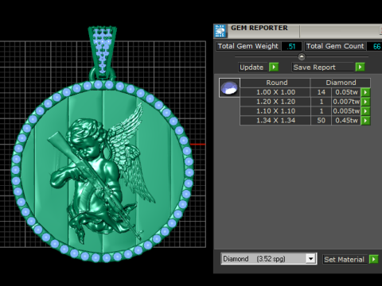Click the Total Gem Count value 66
The height and width of the screenshot is (286, 382).
(376, 46)
